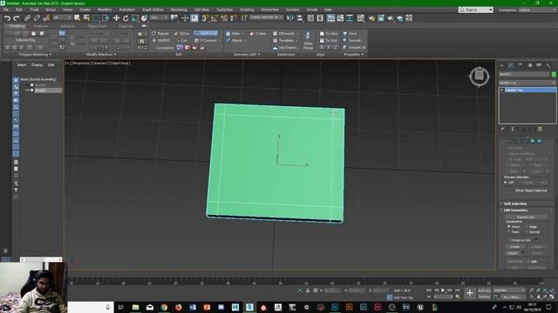Viewport: 558px width, 313px height.
Task: Activate the Select and Scale tool
Action: pos(135,18)
